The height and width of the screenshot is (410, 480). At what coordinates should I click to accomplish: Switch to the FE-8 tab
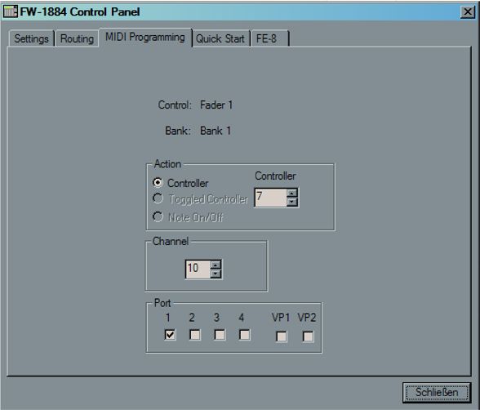269,38
